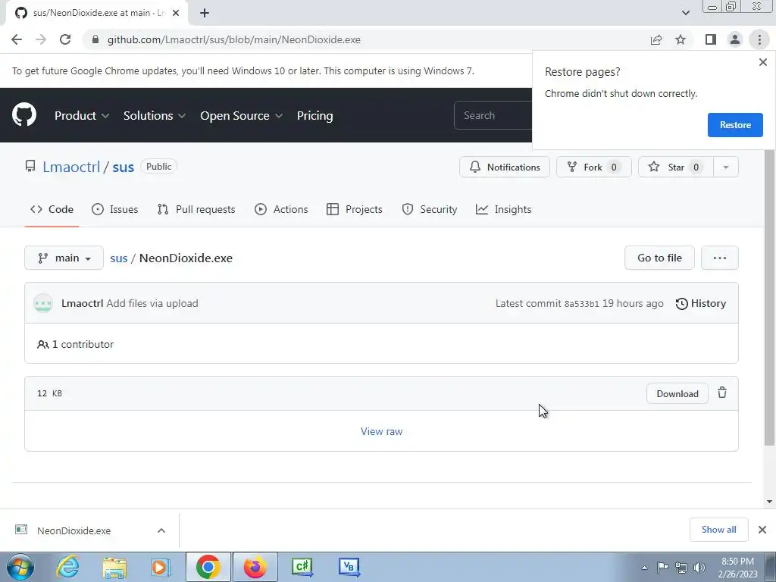Open the Code tab
776x582 pixels.
(x=52, y=209)
